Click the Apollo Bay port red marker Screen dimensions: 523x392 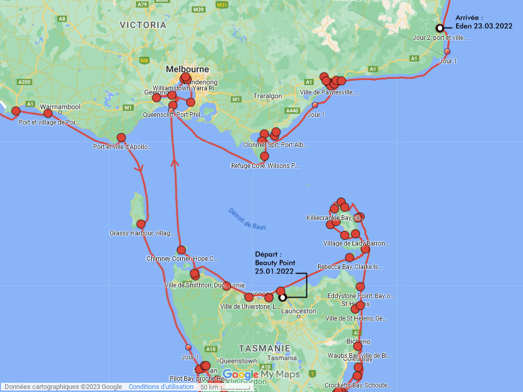(121, 137)
